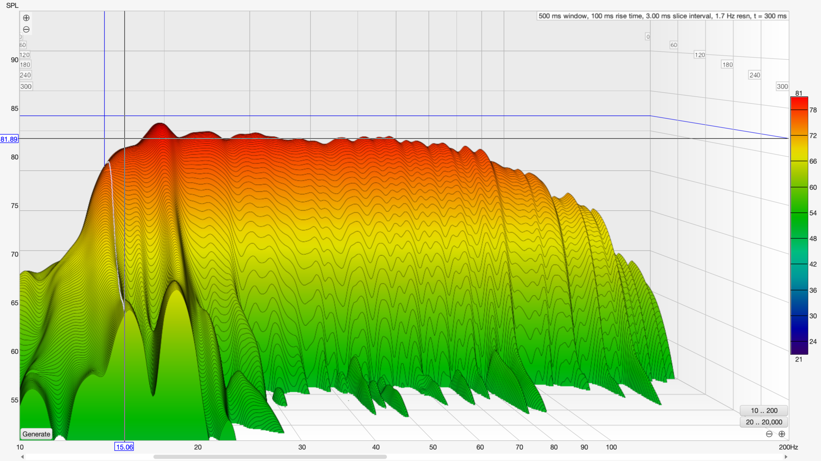The image size is (821, 461).
Task: Zoom in the frequency axis near 200Hz
Action: point(782,434)
